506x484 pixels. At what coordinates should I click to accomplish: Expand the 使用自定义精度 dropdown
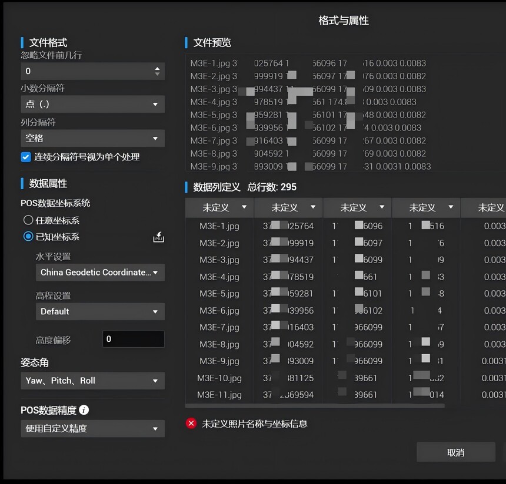(92, 428)
